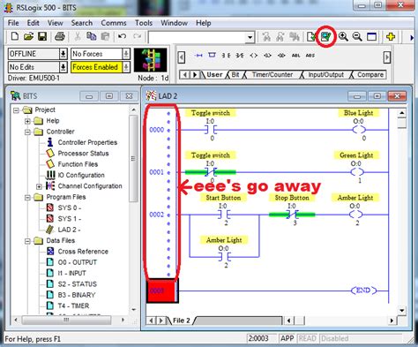Open the Tools menu
Viewport: 418px width, 347px height.
point(144,23)
